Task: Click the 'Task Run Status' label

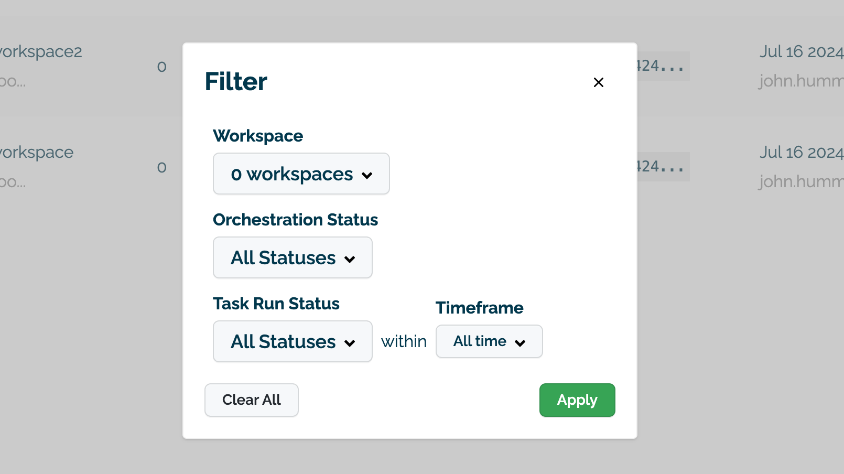Action: point(276,304)
